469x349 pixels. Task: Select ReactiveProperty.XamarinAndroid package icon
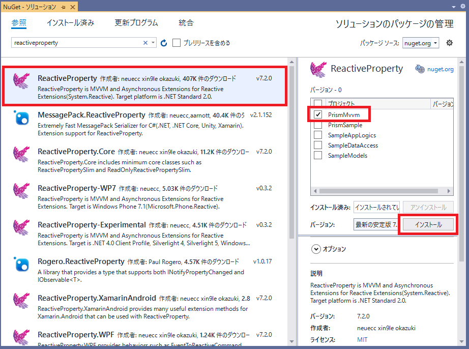[21, 301]
